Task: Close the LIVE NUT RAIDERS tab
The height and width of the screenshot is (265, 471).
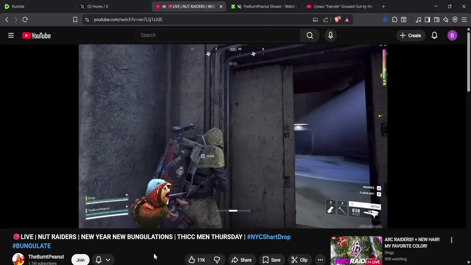Action: pyautogui.click(x=221, y=6)
